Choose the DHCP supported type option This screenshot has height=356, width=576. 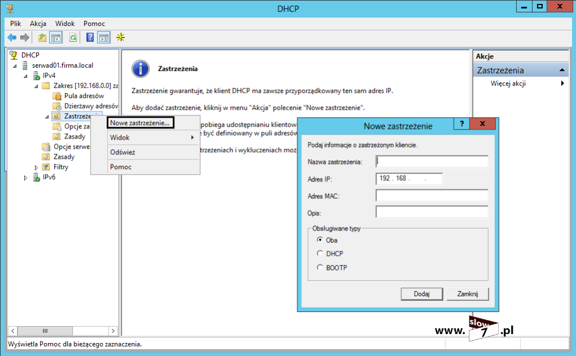320,254
